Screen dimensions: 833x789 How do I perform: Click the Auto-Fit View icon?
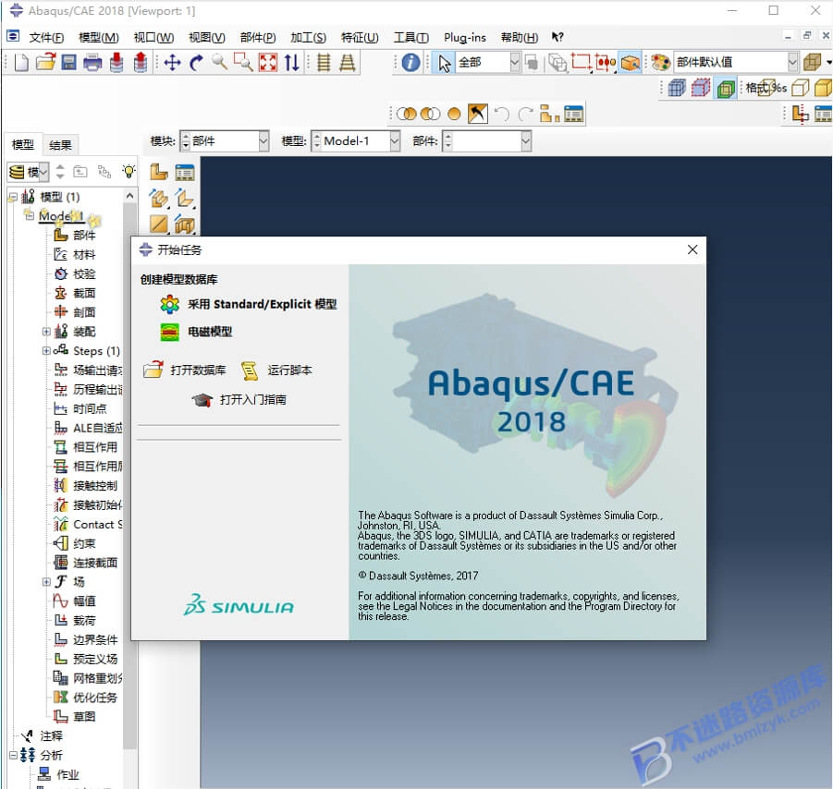(x=268, y=63)
